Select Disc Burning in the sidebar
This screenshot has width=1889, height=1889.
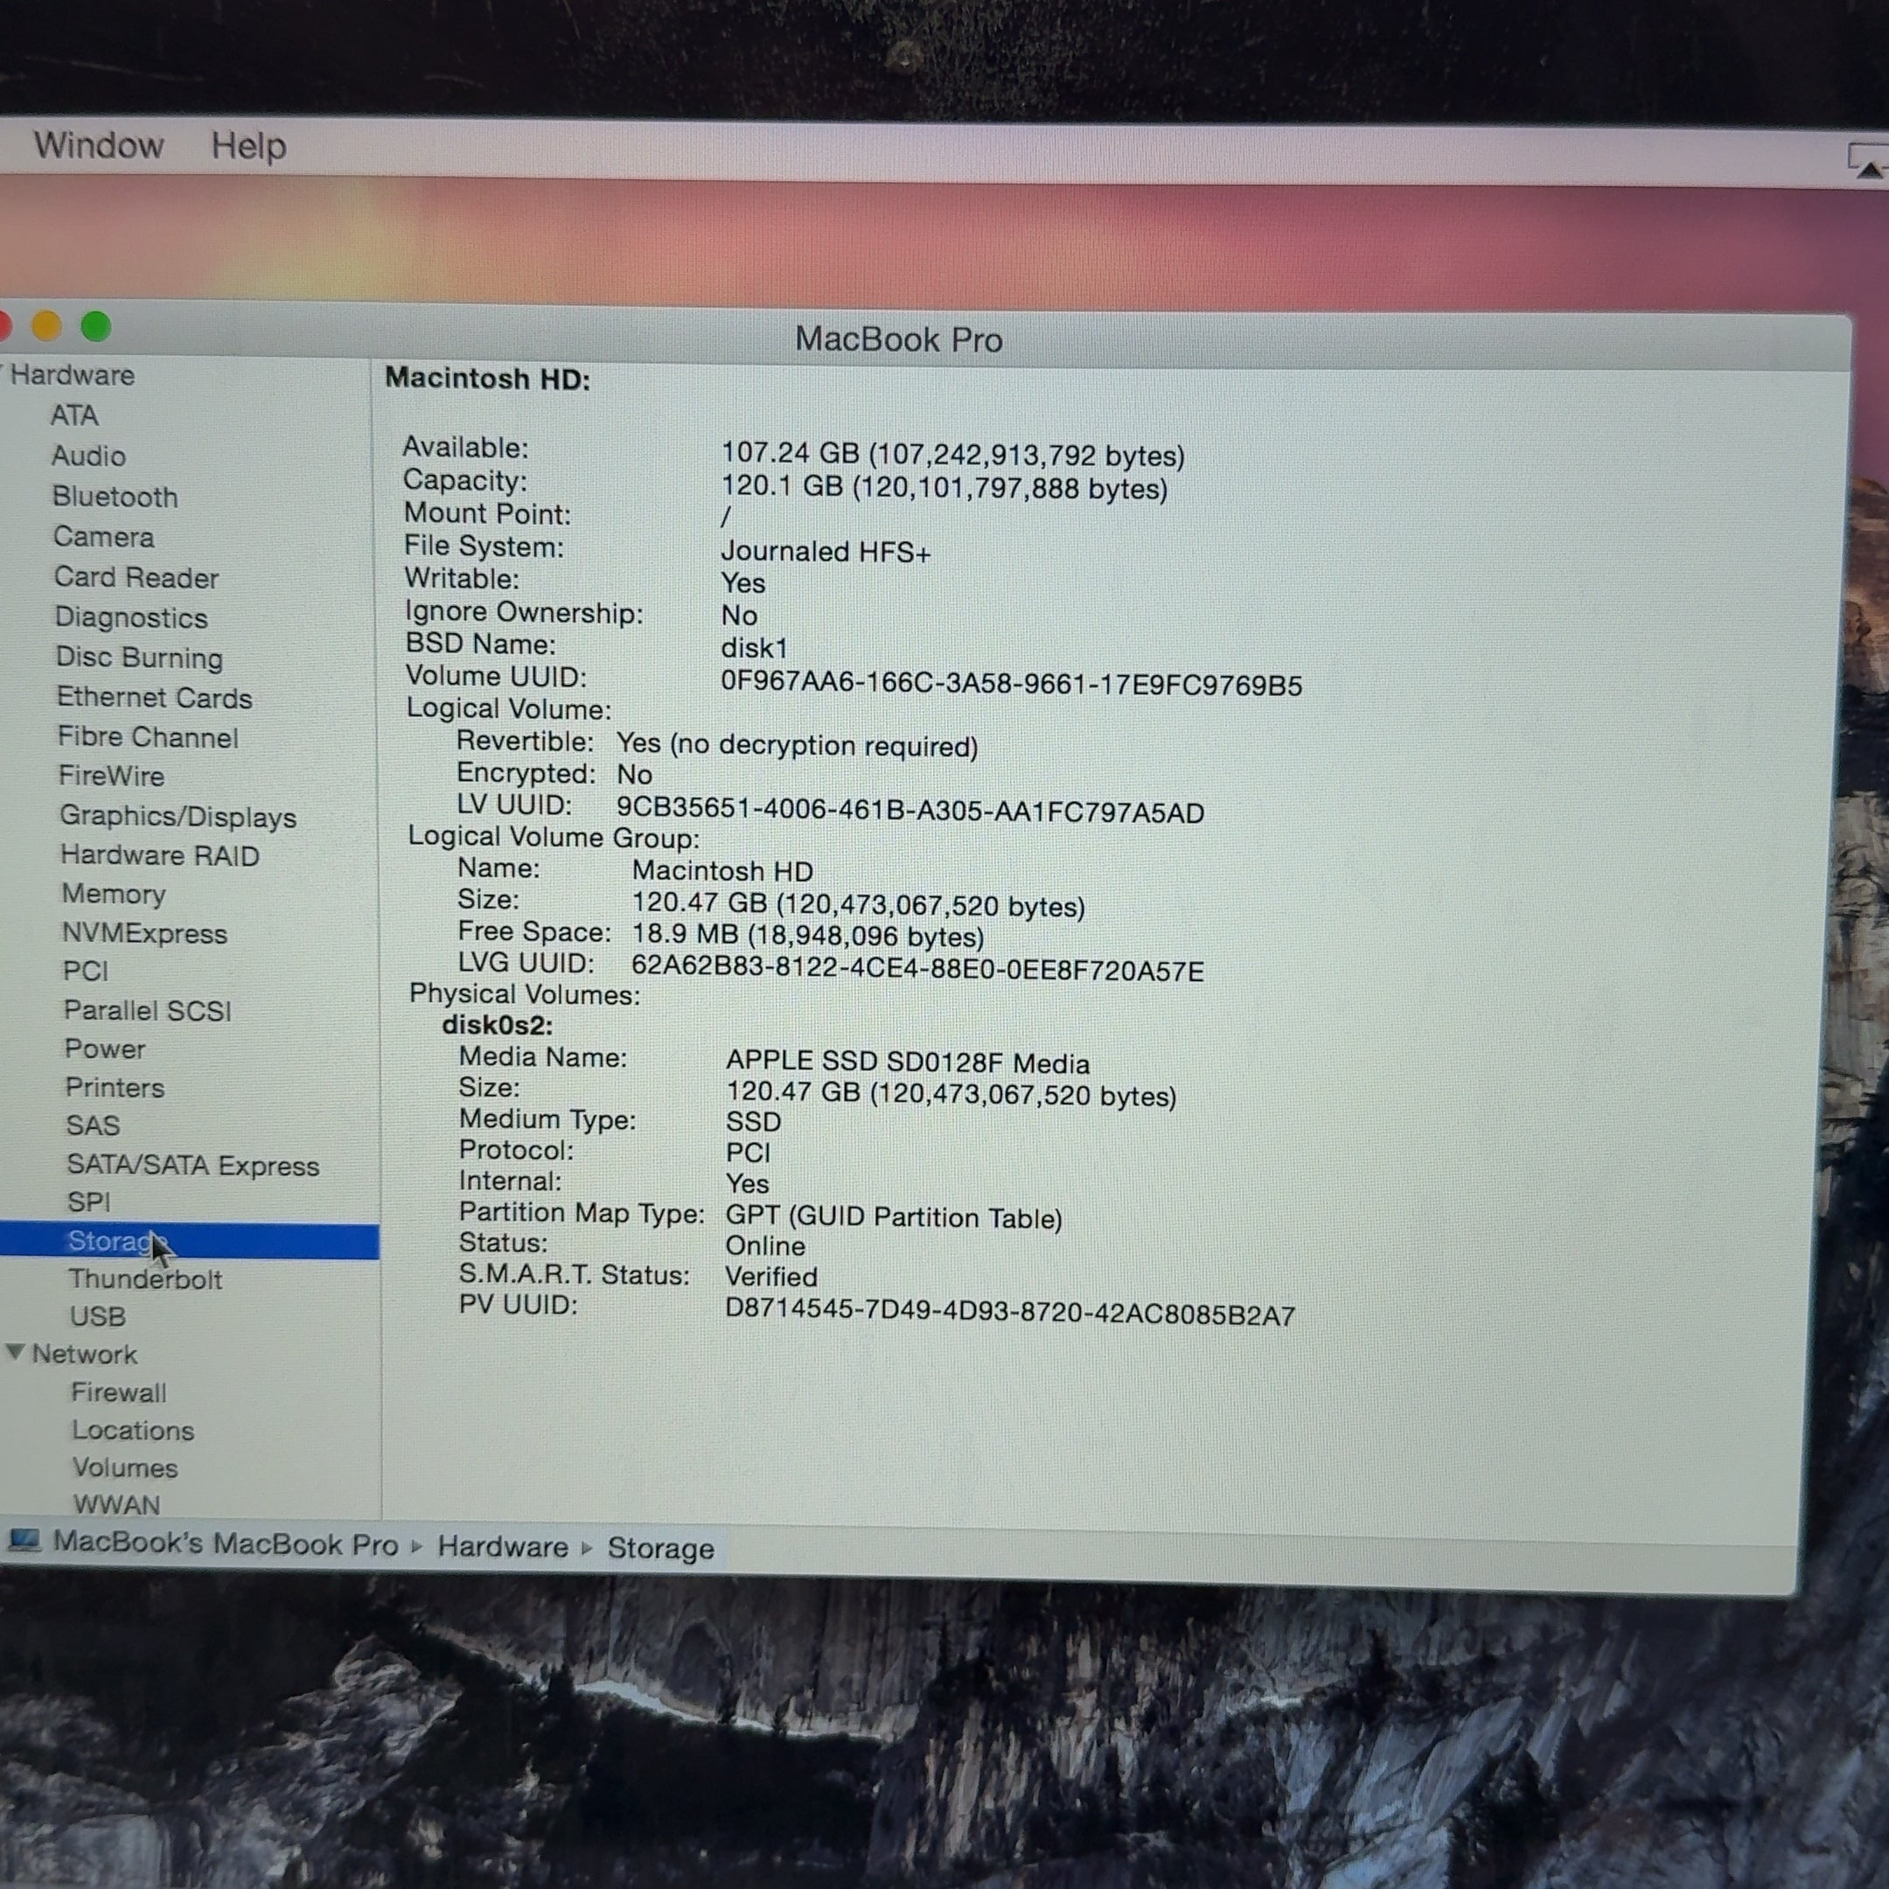click(139, 657)
